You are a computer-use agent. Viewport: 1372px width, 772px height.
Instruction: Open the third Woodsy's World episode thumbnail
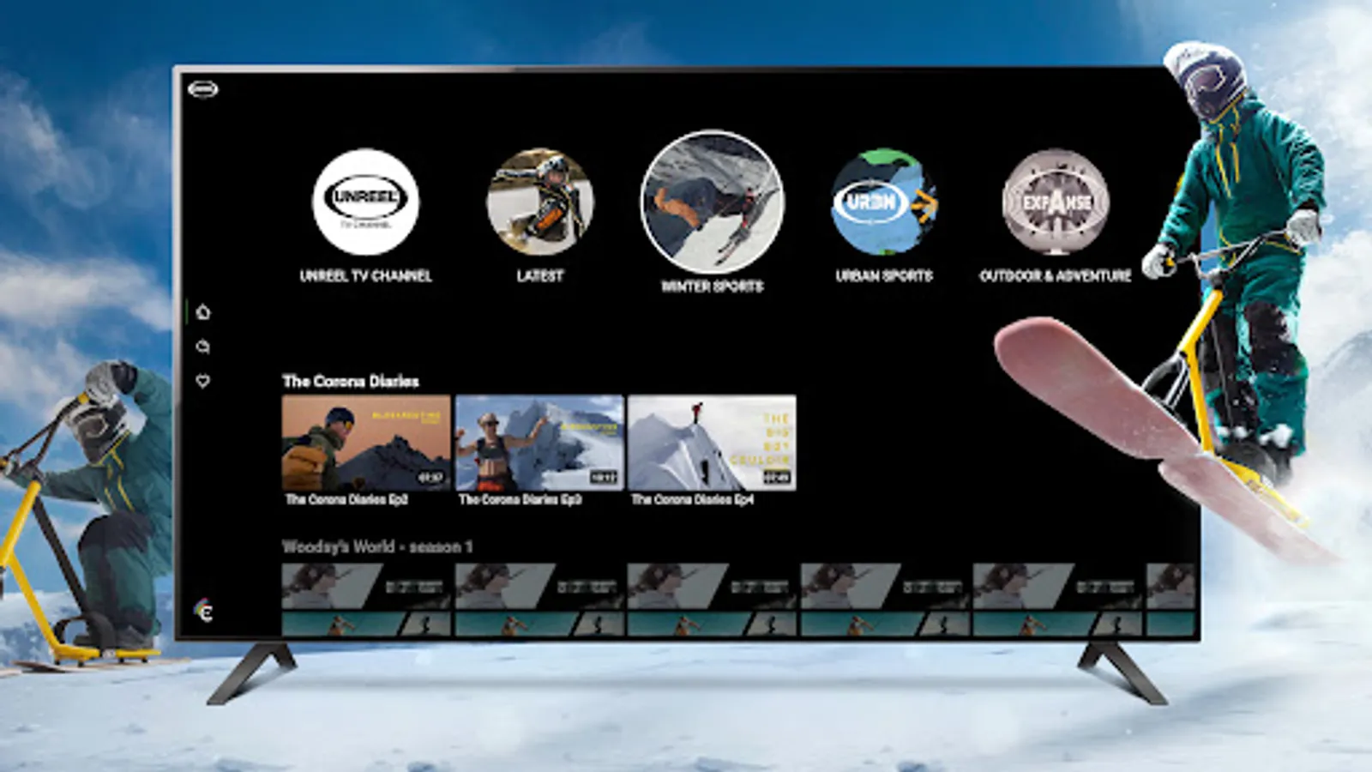712,600
